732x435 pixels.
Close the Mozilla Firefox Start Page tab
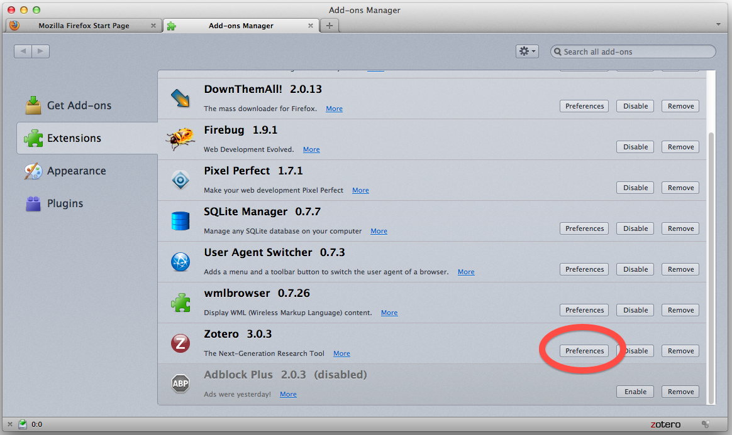[153, 26]
